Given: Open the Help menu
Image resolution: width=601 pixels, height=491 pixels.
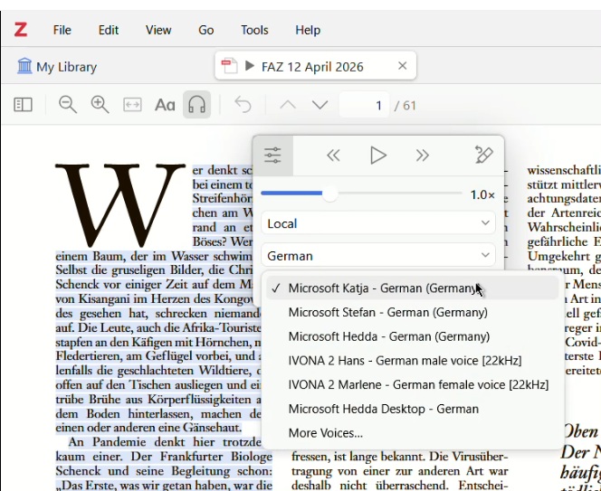Looking at the screenshot, I should 308,30.
